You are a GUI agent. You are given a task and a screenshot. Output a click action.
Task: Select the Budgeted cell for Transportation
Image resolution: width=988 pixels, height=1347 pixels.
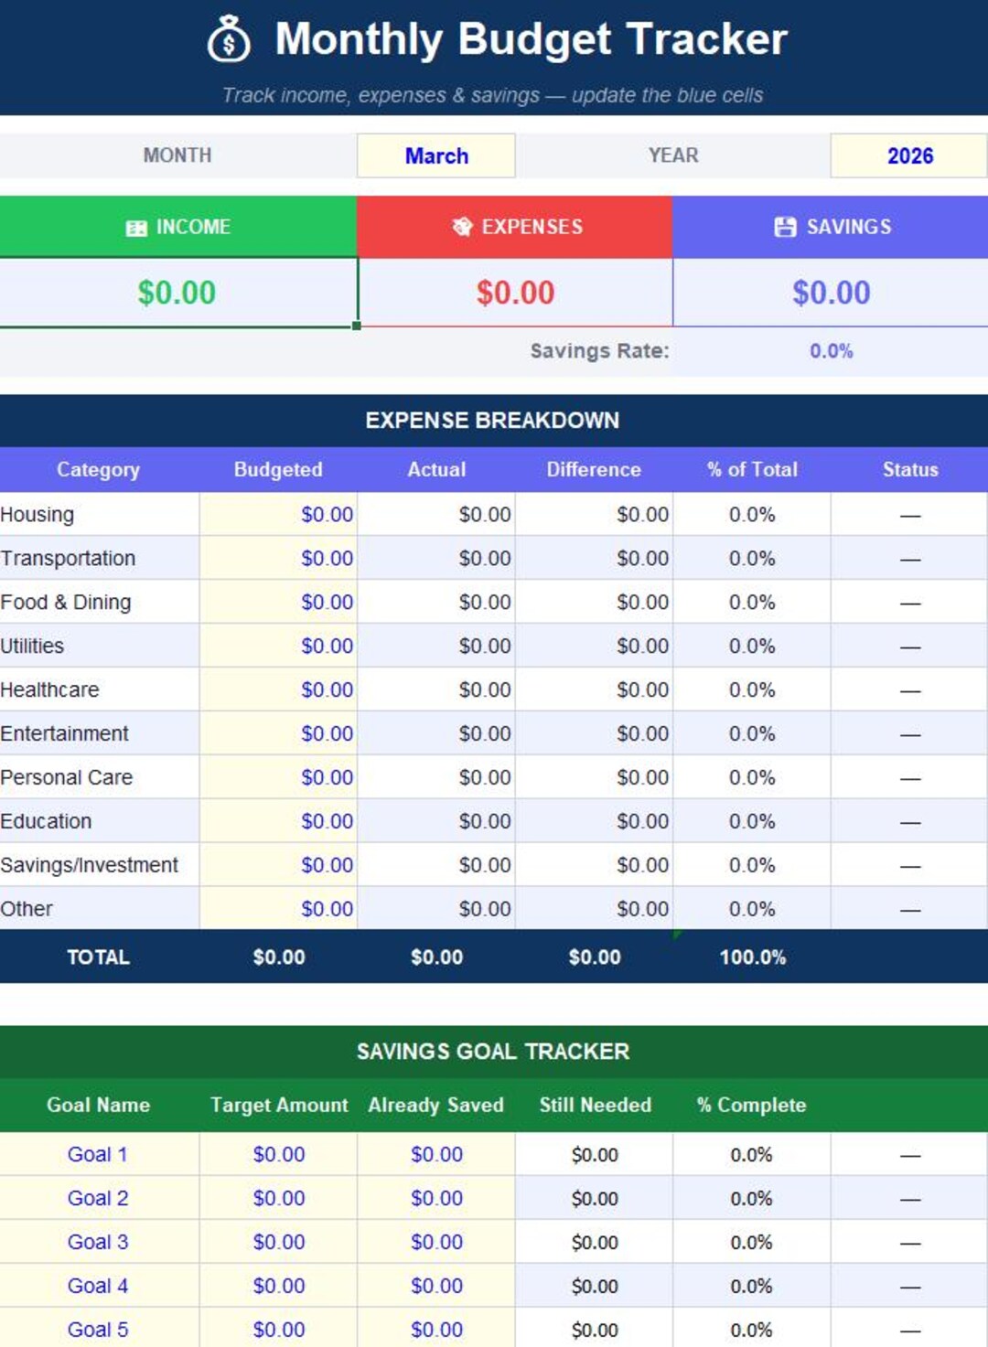point(278,559)
